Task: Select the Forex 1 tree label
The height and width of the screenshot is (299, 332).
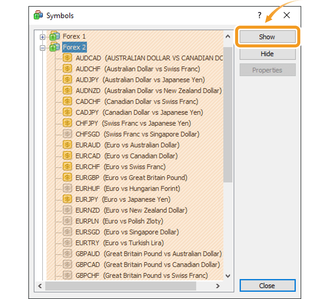Action: (x=74, y=36)
